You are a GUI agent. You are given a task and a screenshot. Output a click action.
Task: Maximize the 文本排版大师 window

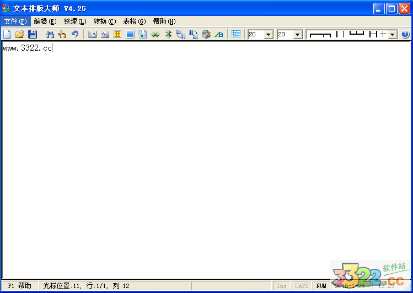click(x=391, y=9)
